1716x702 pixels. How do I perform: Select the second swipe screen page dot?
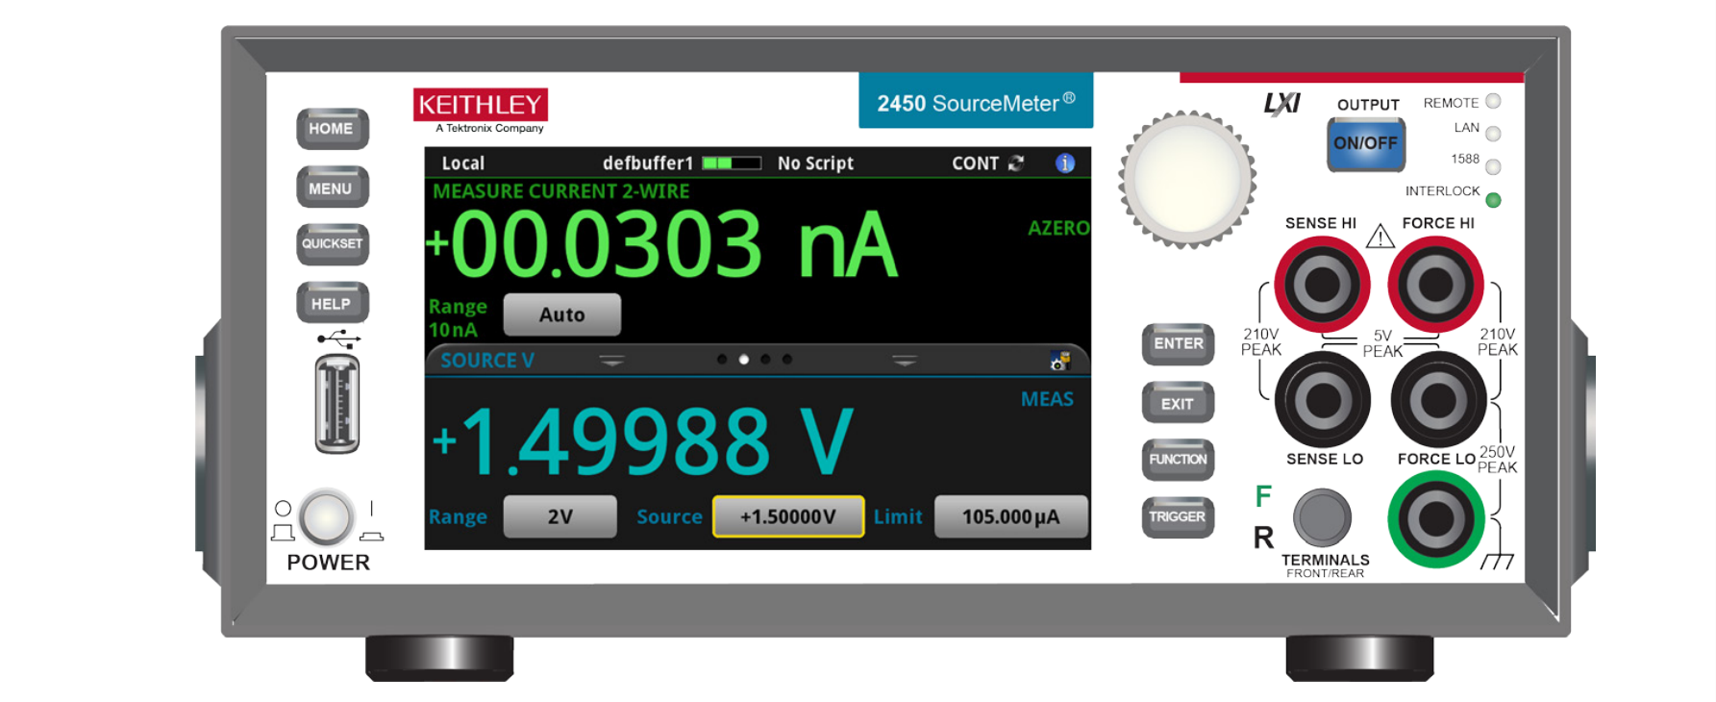(x=743, y=360)
